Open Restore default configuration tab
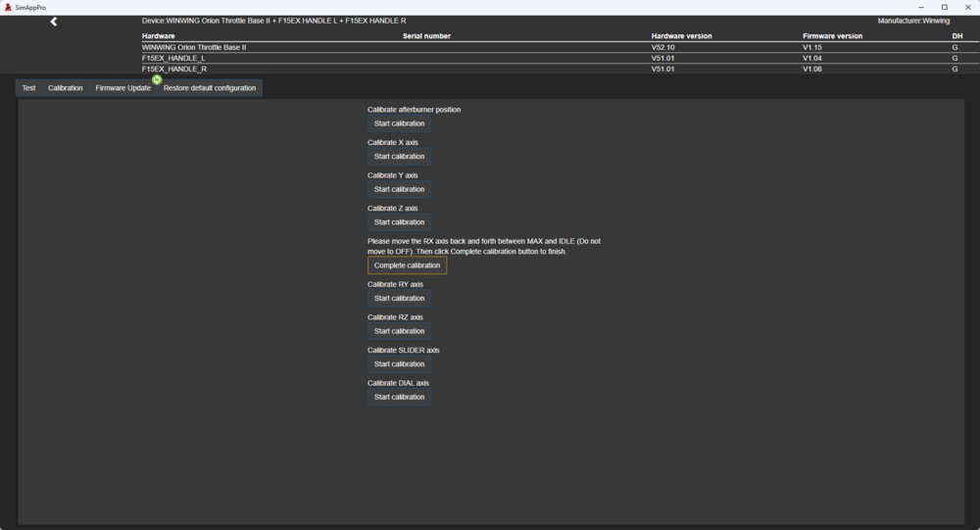 coord(210,88)
